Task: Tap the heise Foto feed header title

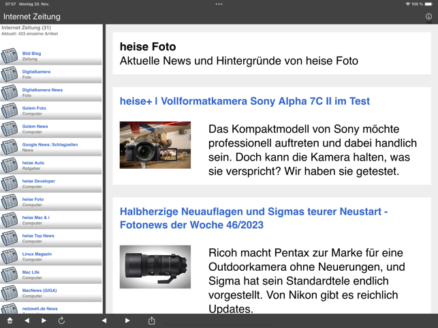Action: pos(148,47)
